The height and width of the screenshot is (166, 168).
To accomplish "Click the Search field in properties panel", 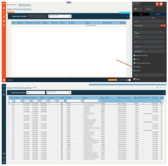I will click(149, 21).
